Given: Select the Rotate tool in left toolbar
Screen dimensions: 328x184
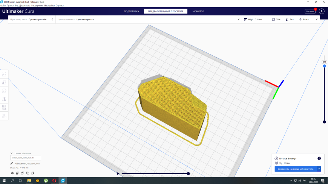Looking at the screenshot, I should (4, 91).
